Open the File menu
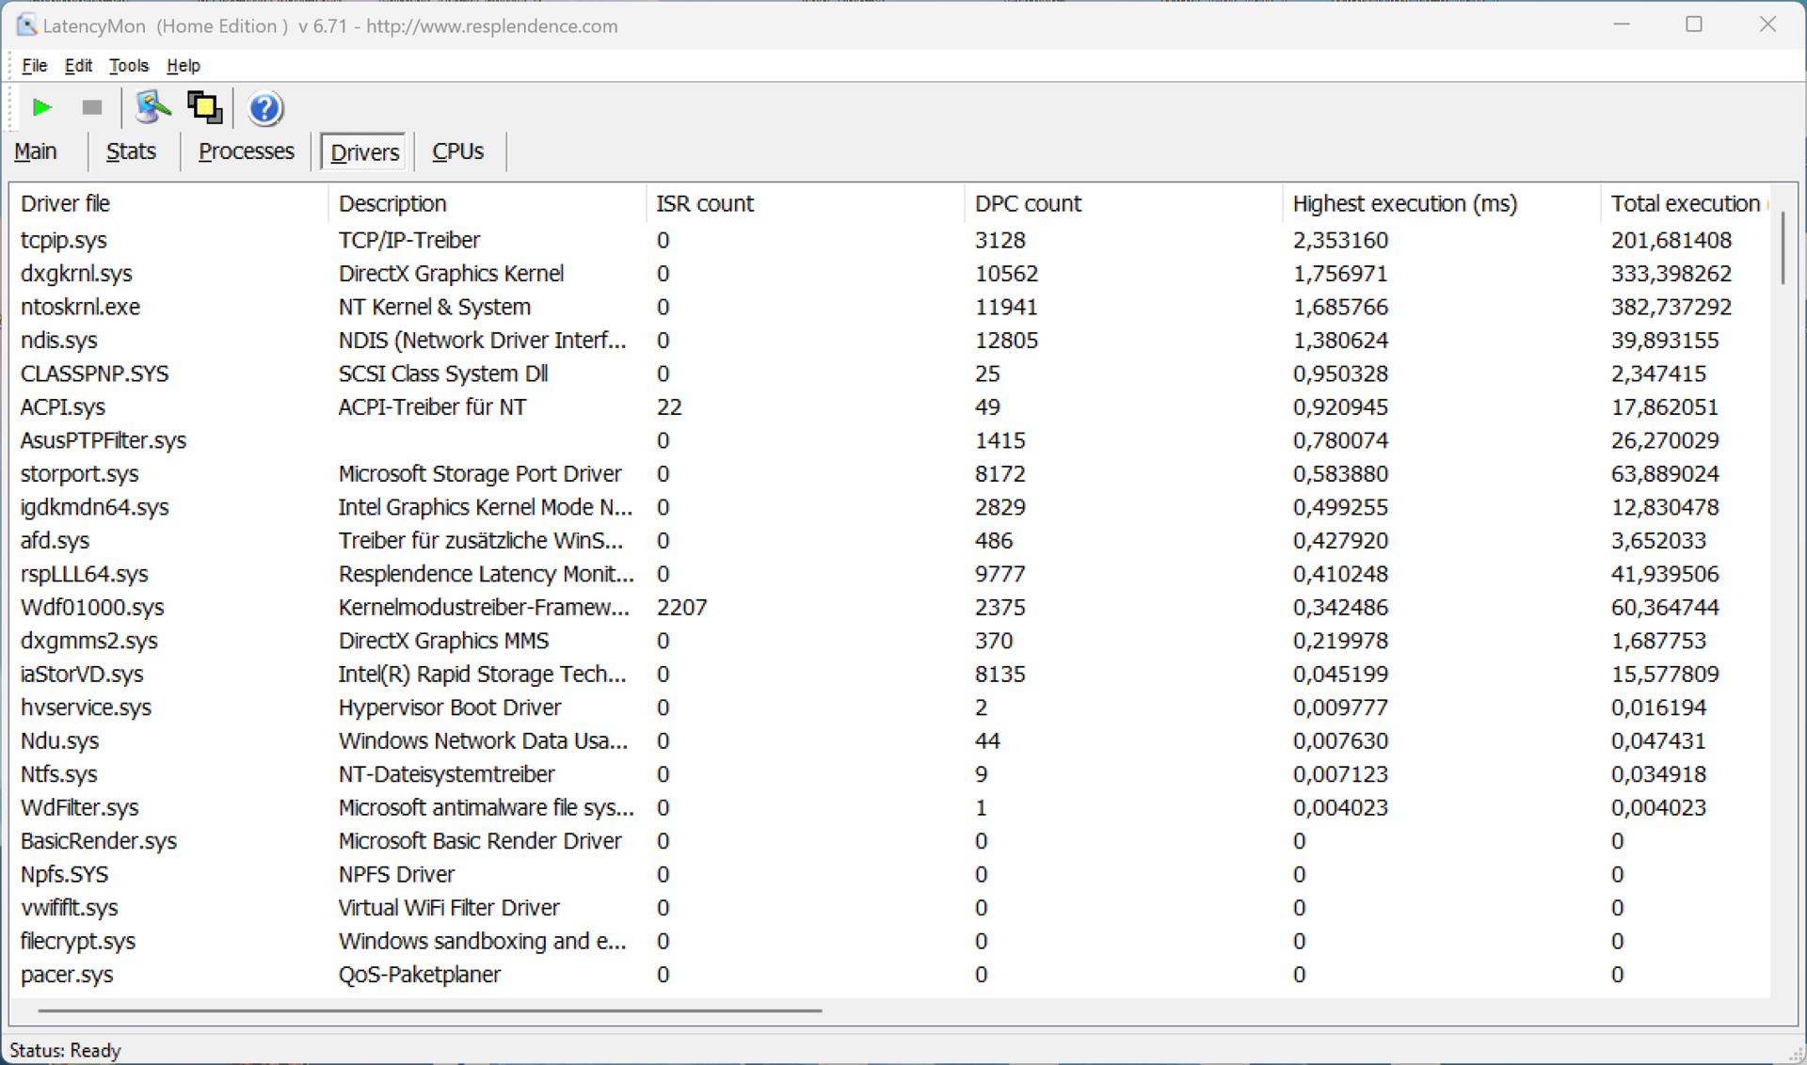Screen dimensions: 1807x1065 click(x=35, y=66)
